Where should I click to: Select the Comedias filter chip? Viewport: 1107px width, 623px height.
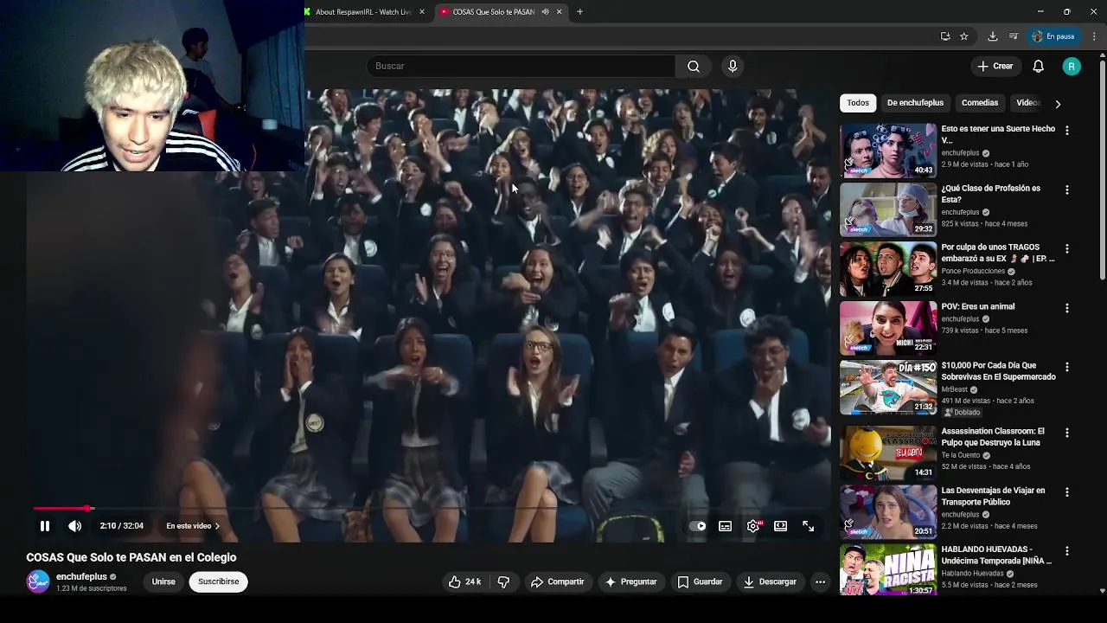[x=980, y=103]
